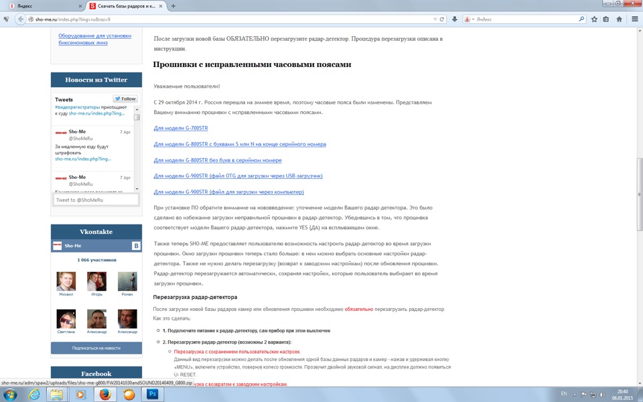Bookmark this page with the star icon
Screen dimensions: 643x402
coord(594,19)
